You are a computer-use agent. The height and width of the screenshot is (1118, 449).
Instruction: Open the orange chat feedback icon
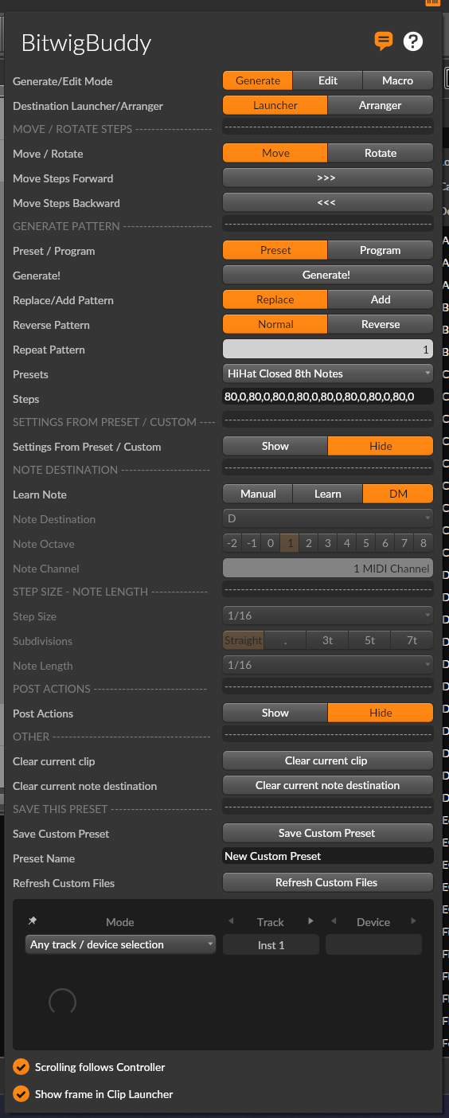[384, 41]
